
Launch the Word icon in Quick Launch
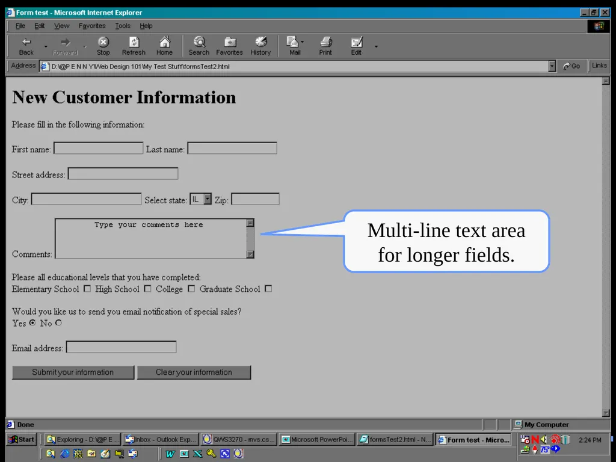click(x=170, y=454)
